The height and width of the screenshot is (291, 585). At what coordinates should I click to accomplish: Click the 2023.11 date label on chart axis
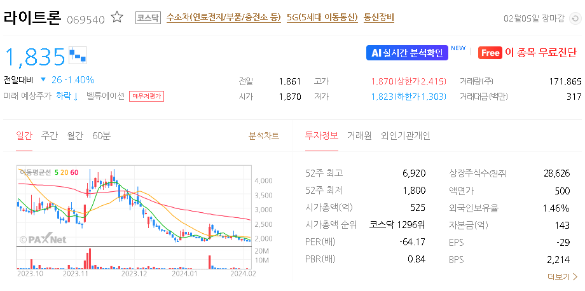pos(75,274)
